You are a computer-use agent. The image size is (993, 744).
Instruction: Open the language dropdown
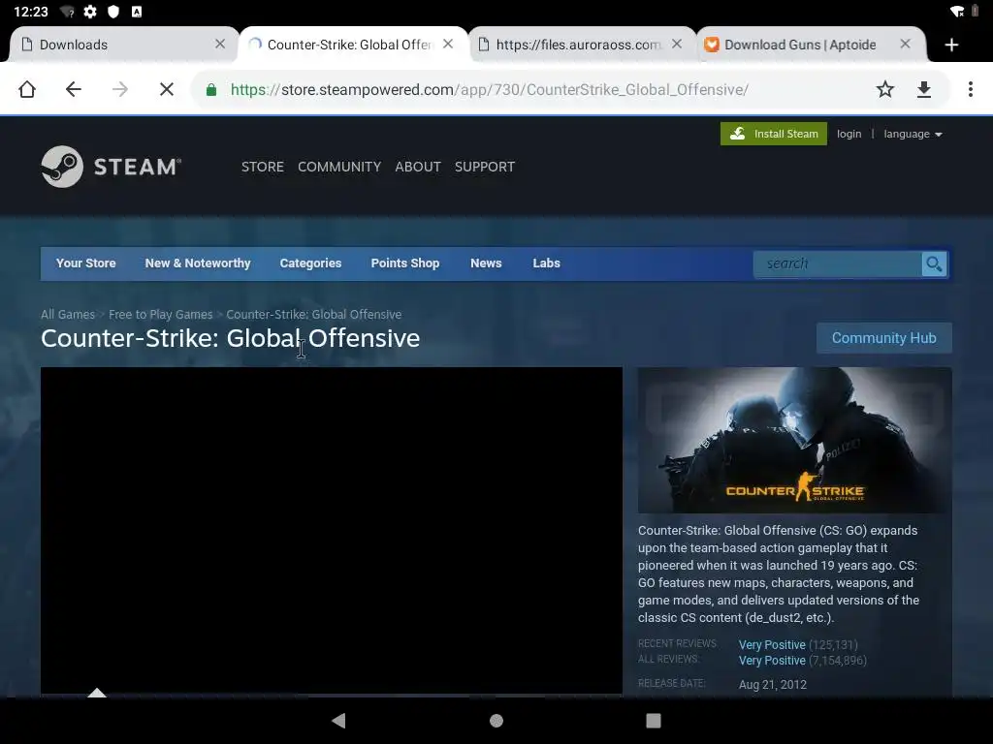[913, 134]
